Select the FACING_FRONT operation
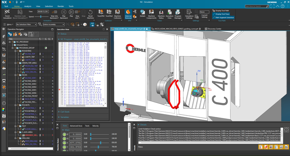 coord(31,96)
